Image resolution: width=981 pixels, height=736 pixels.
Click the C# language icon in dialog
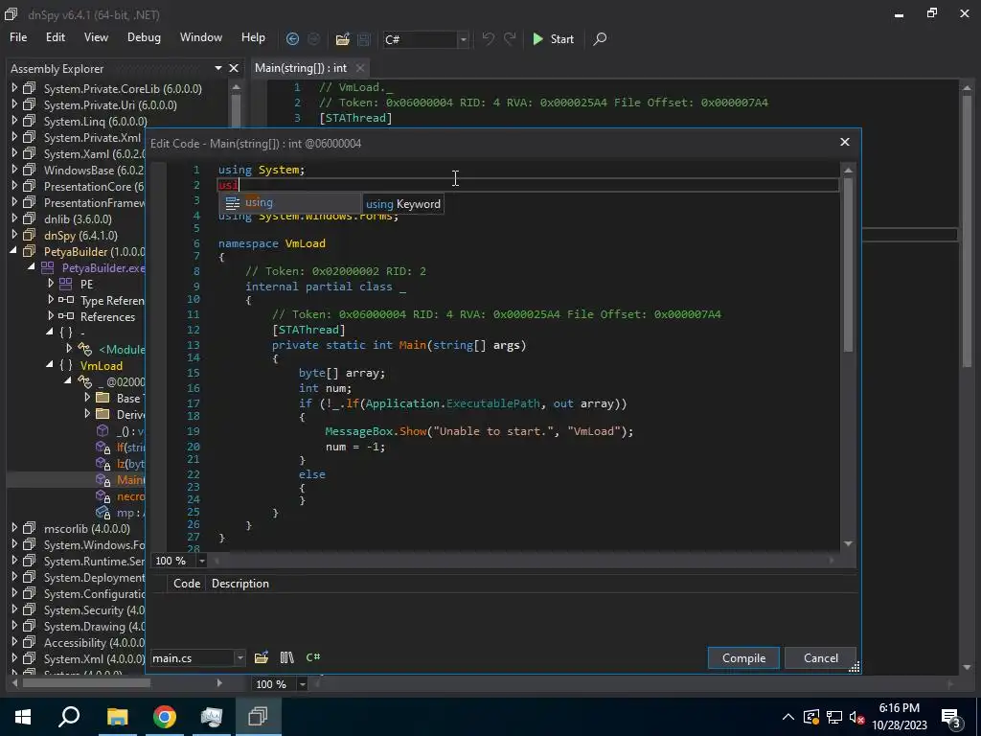(x=313, y=657)
